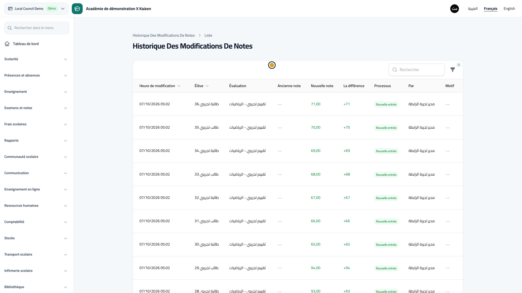Click the difference value +67
The width and height of the screenshot is (522, 293).
pyautogui.click(x=347, y=198)
